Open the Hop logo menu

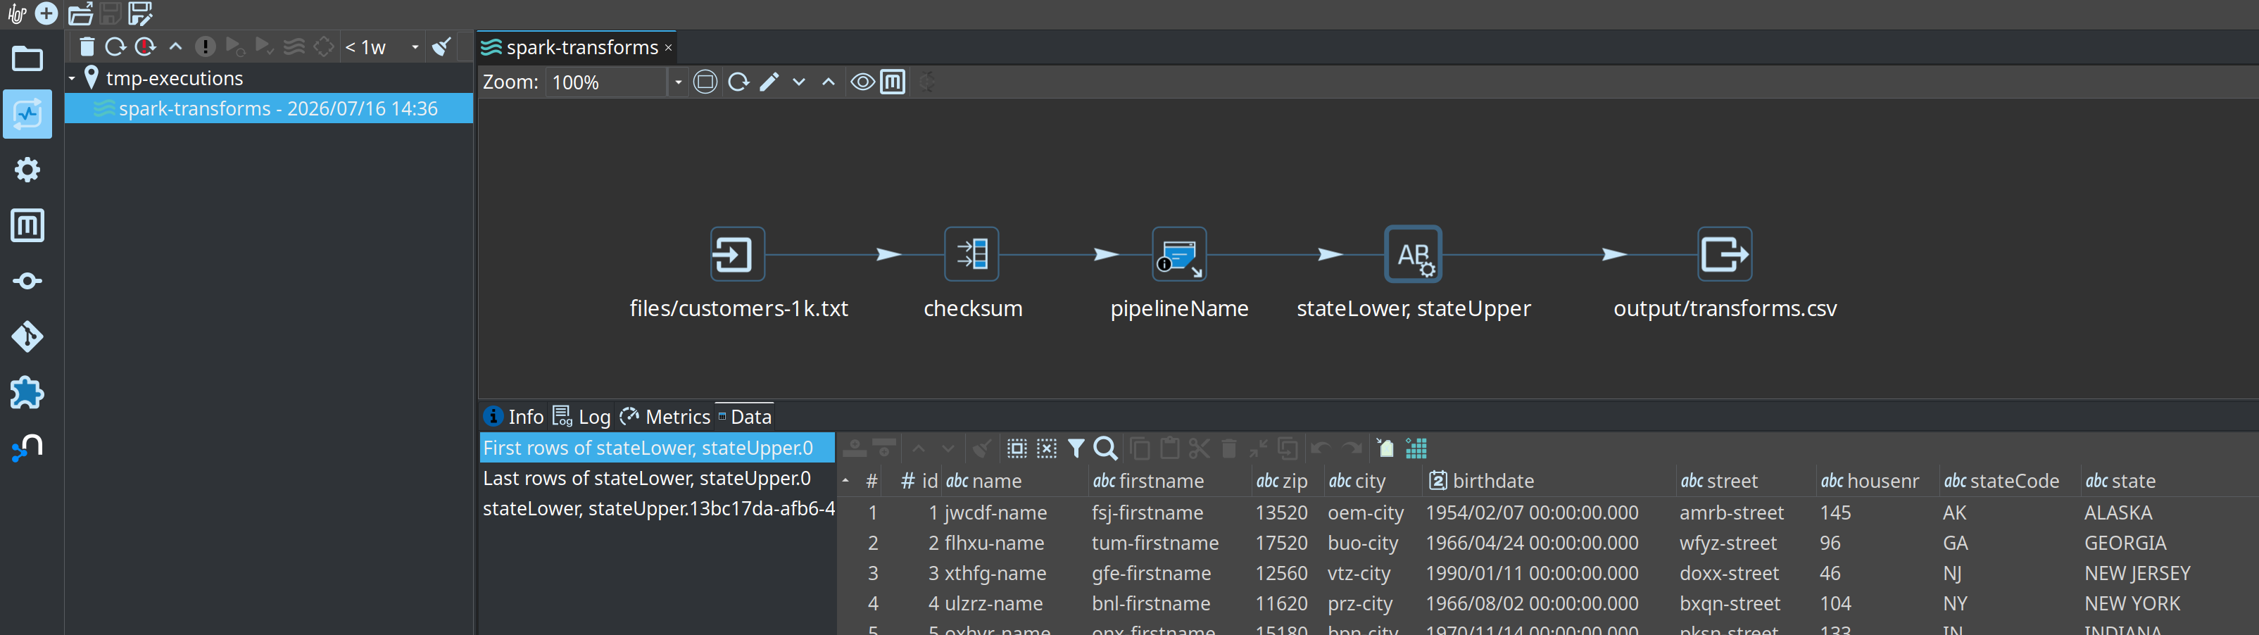point(17,13)
